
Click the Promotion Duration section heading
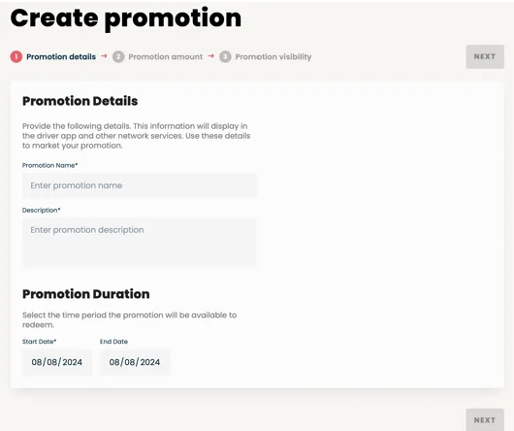point(86,294)
